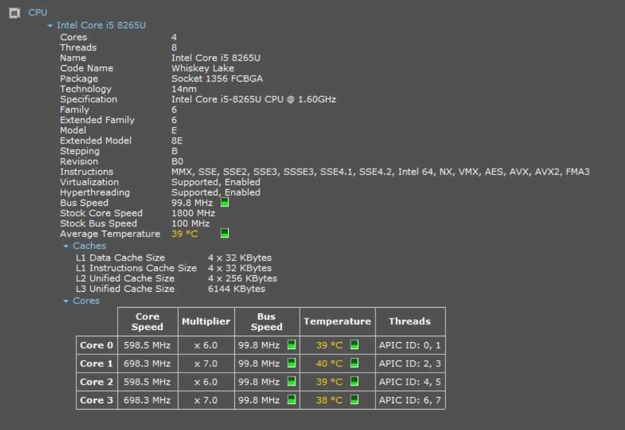Click Core 3 temperature graph icon
The image size is (625, 430).
coord(354,399)
